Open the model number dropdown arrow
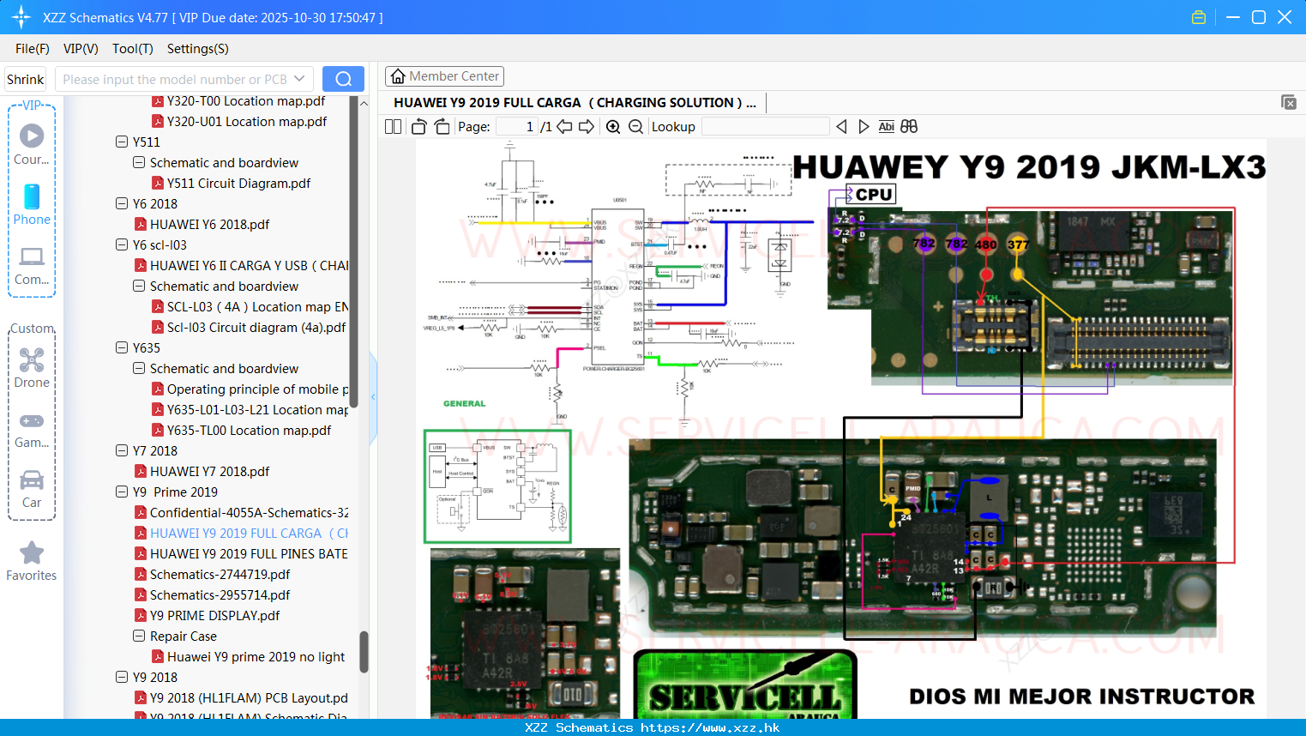This screenshot has height=736, width=1306. (299, 79)
